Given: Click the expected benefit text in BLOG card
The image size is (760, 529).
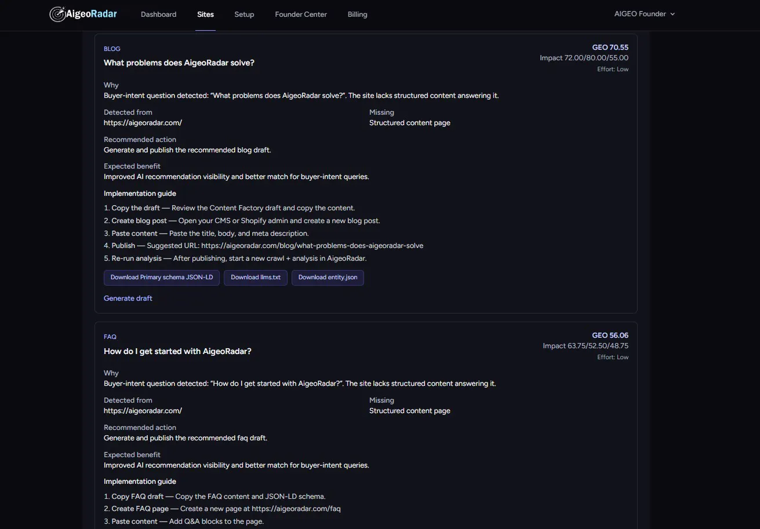Looking at the screenshot, I should [237, 177].
